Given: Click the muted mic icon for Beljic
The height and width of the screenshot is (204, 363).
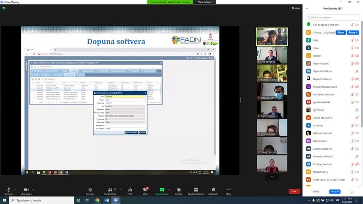Looking at the screenshot, I should 352,40.
